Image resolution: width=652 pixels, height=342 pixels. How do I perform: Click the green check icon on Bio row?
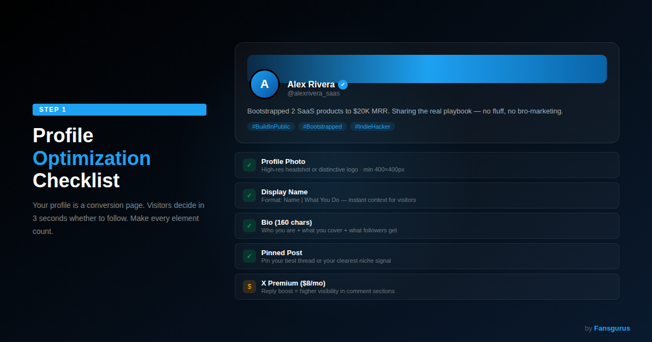coord(249,225)
